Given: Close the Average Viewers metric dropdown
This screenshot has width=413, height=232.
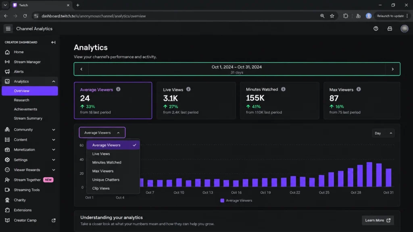Looking at the screenshot, I should [102, 133].
